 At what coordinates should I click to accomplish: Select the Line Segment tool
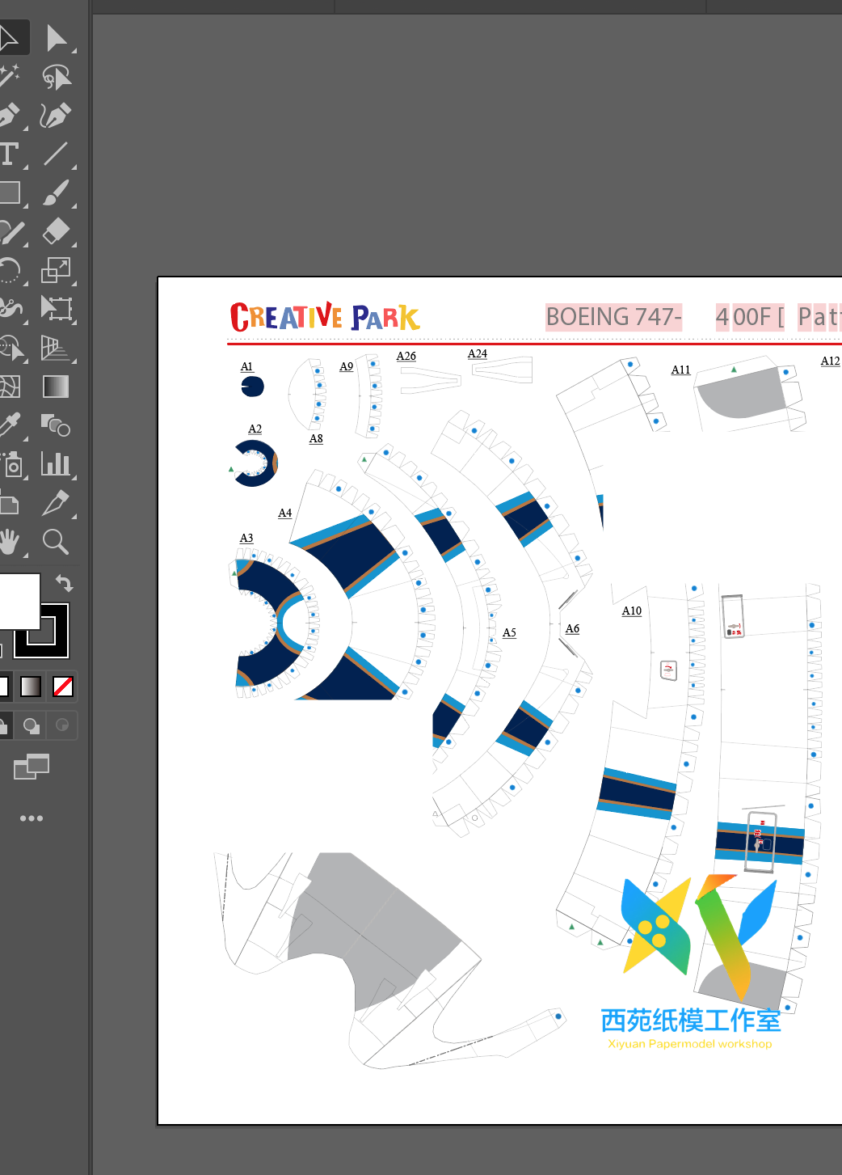click(57, 154)
